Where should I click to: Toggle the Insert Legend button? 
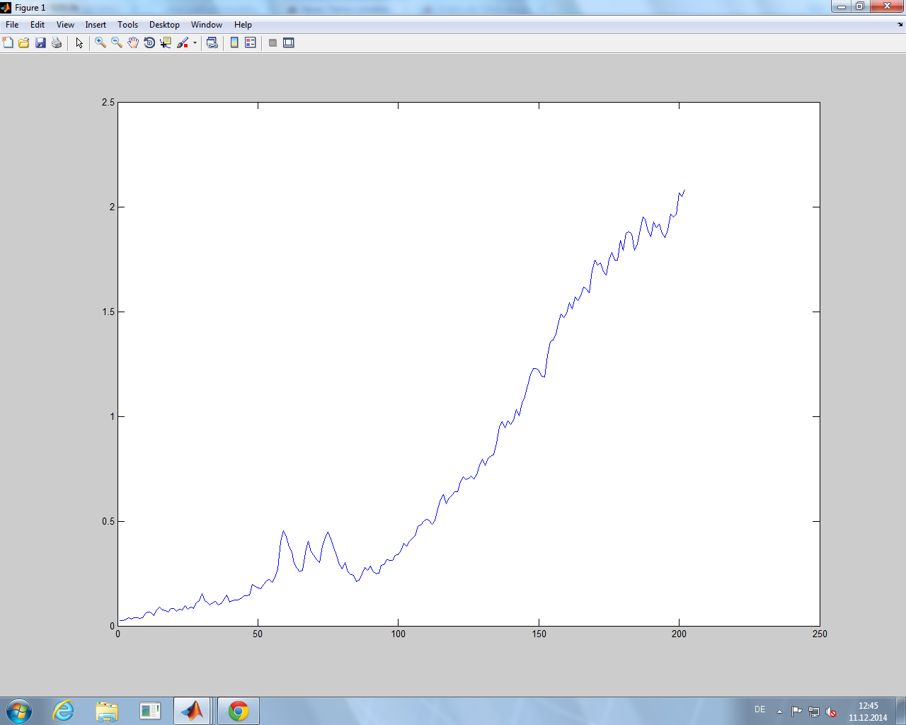[x=251, y=43]
